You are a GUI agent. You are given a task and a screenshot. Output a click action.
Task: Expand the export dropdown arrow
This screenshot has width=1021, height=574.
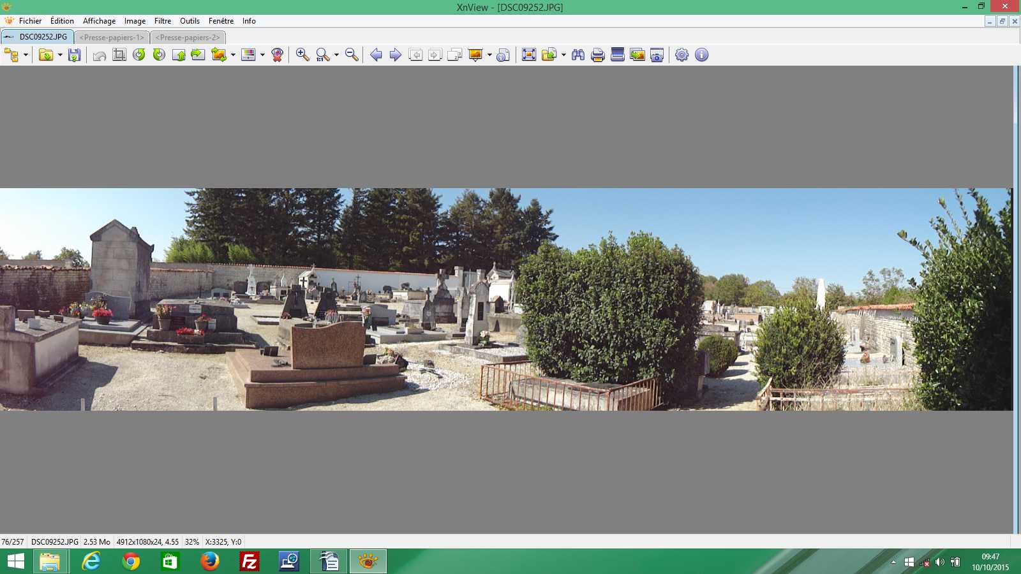(x=563, y=55)
